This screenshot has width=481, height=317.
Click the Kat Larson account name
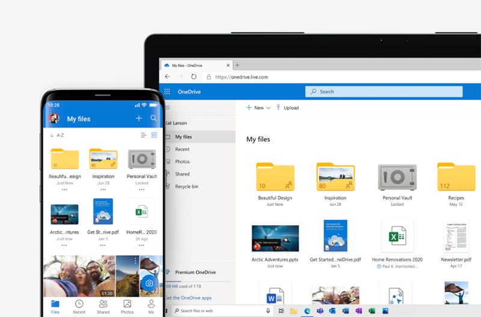(x=176, y=123)
